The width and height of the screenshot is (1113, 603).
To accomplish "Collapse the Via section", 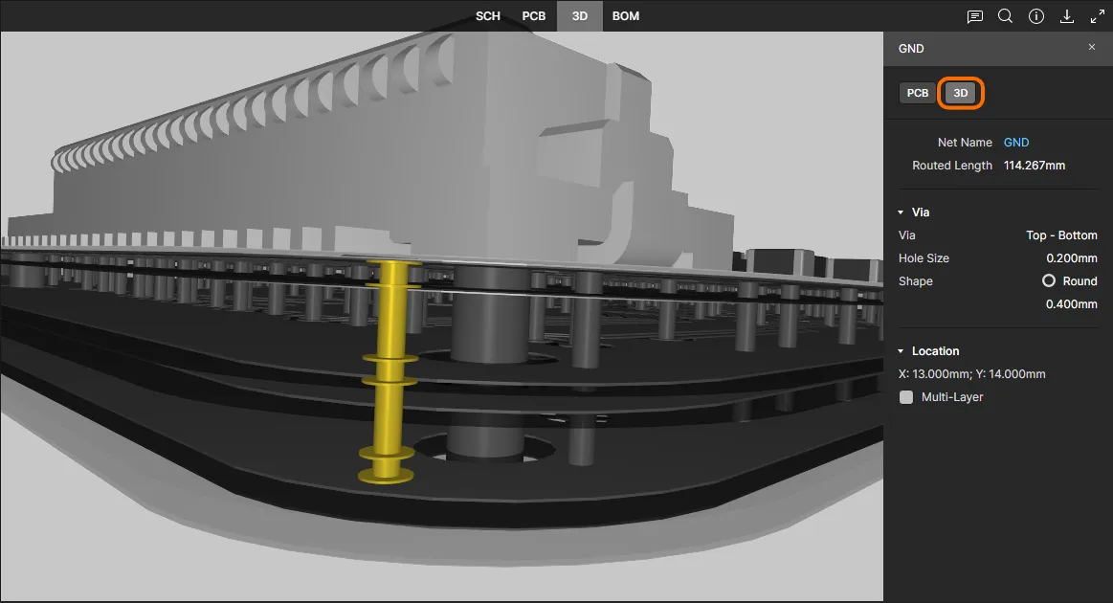I will (901, 212).
